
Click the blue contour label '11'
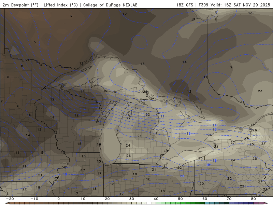tap(162, 116)
